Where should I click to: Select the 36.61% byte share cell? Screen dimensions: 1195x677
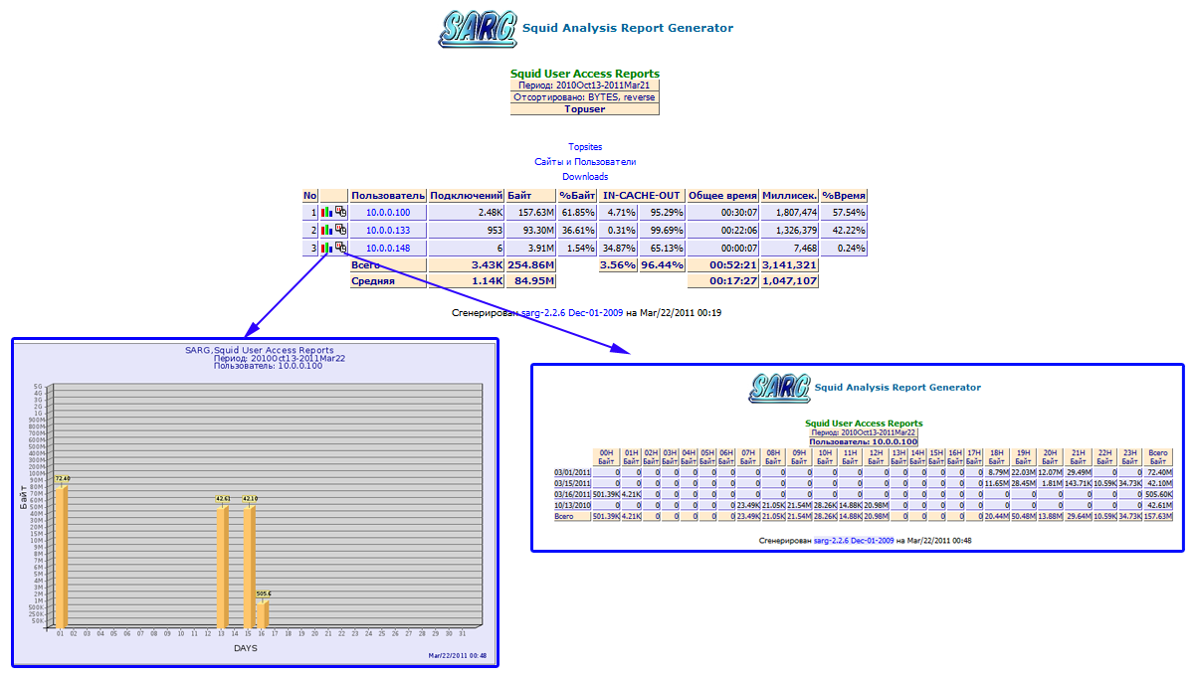point(576,231)
